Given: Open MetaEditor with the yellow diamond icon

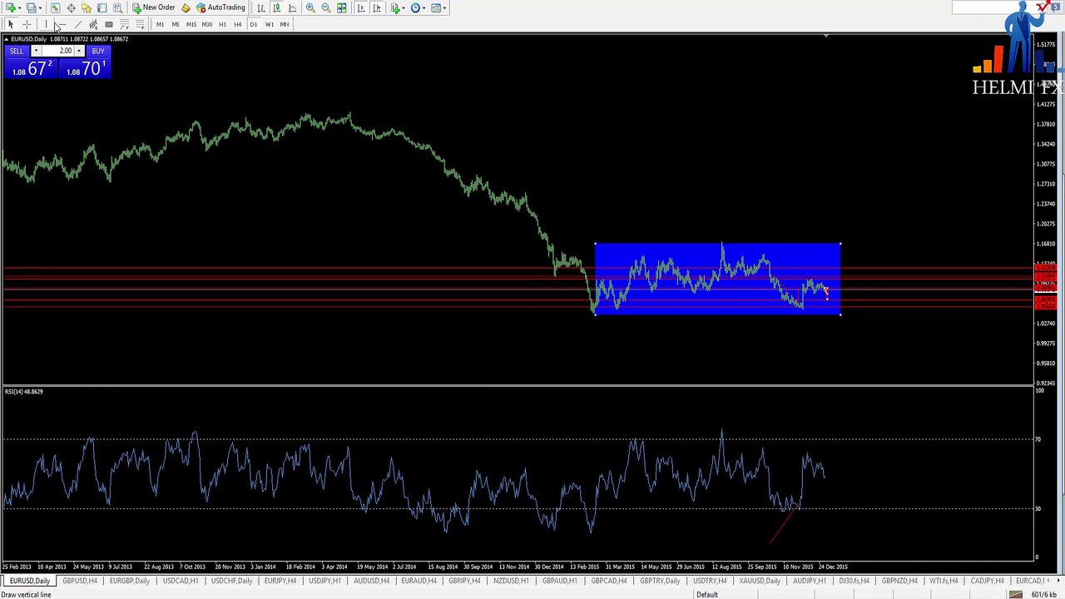Looking at the screenshot, I should click(x=186, y=7).
